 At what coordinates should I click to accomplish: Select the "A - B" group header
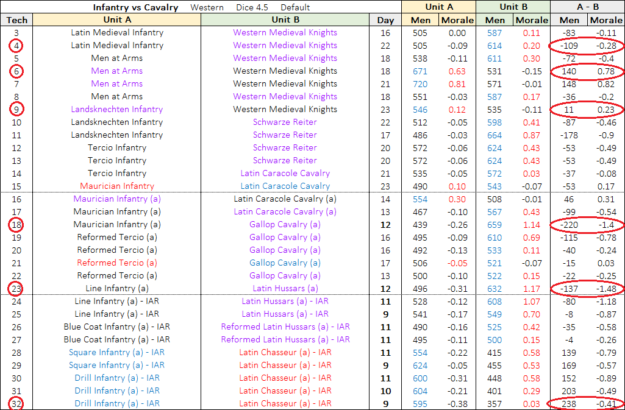pyautogui.click(x=587, y=7)
